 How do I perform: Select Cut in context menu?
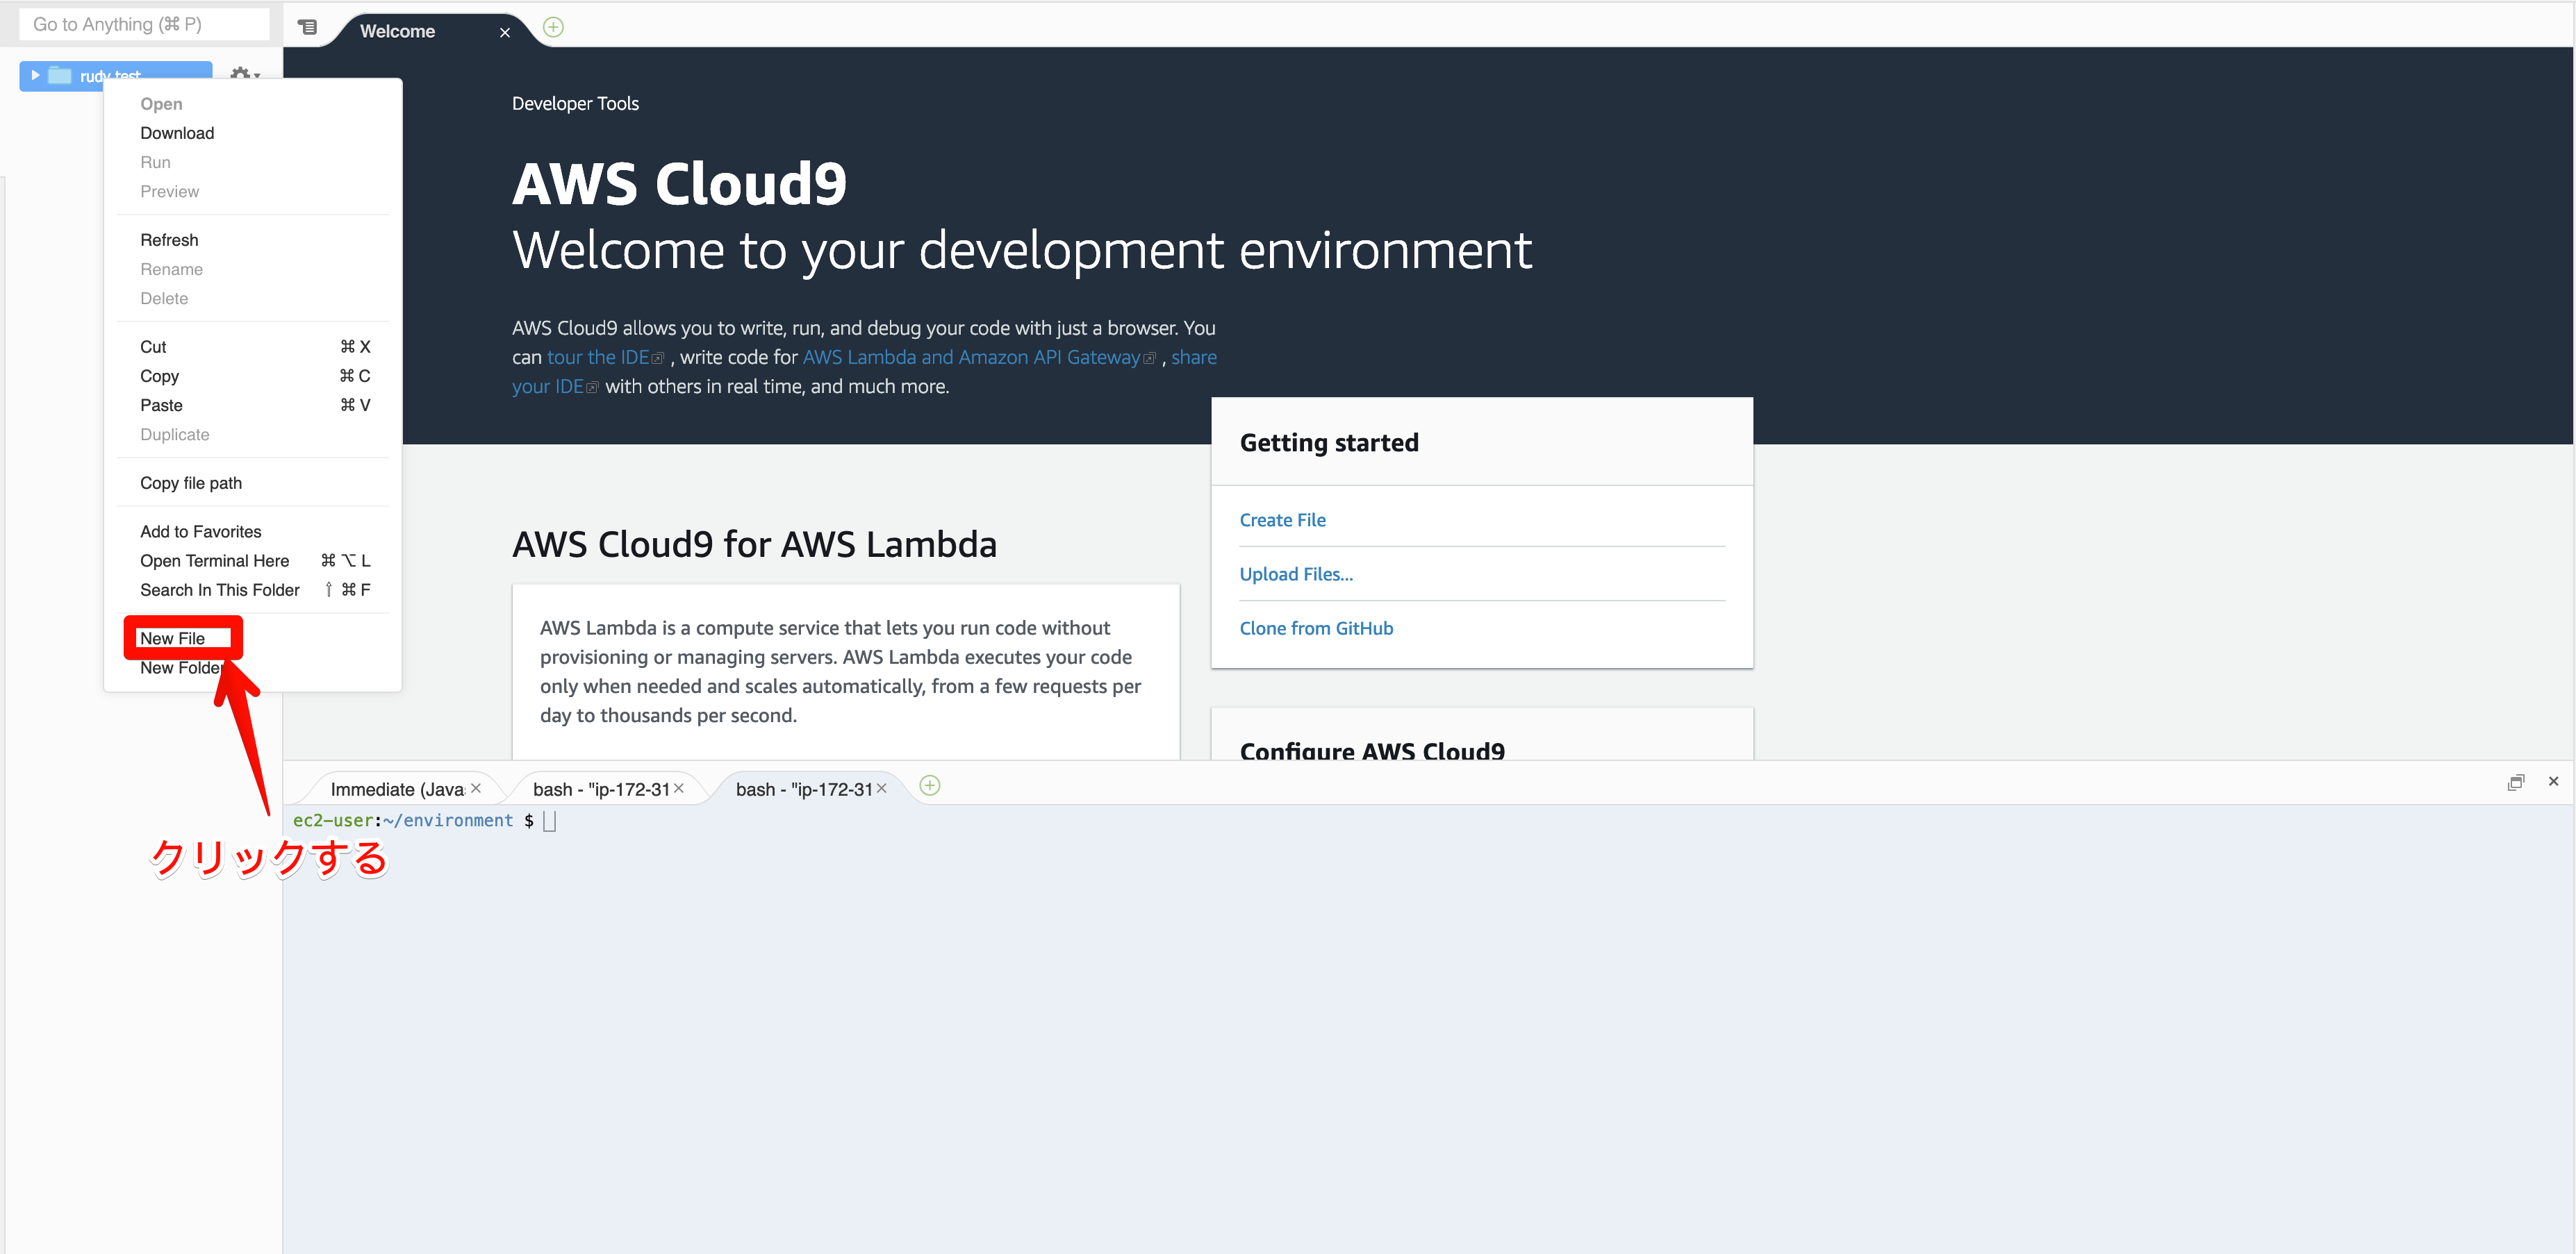(x=253, y=346)
